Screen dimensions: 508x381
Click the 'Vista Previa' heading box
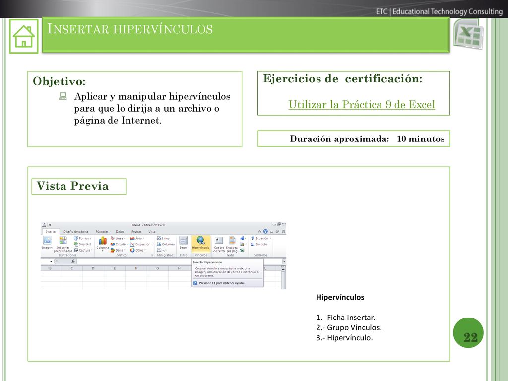click(79, 187)
